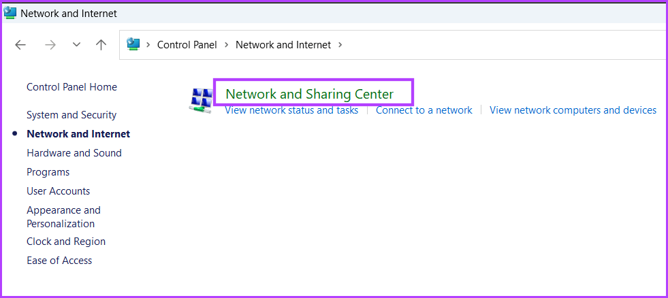Click the title bar window icon

coord(10,14)
